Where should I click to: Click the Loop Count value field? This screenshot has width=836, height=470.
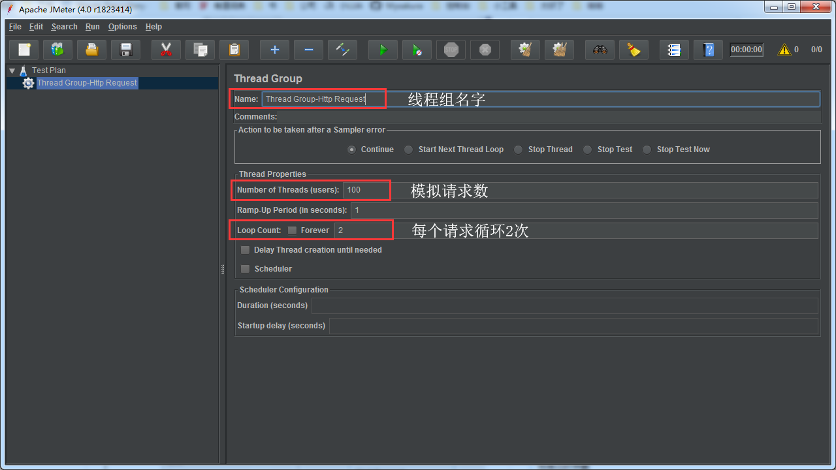point(576,230)
